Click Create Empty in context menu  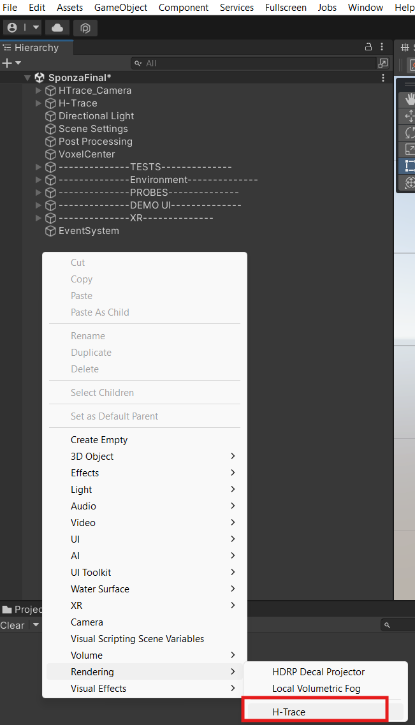99,440
